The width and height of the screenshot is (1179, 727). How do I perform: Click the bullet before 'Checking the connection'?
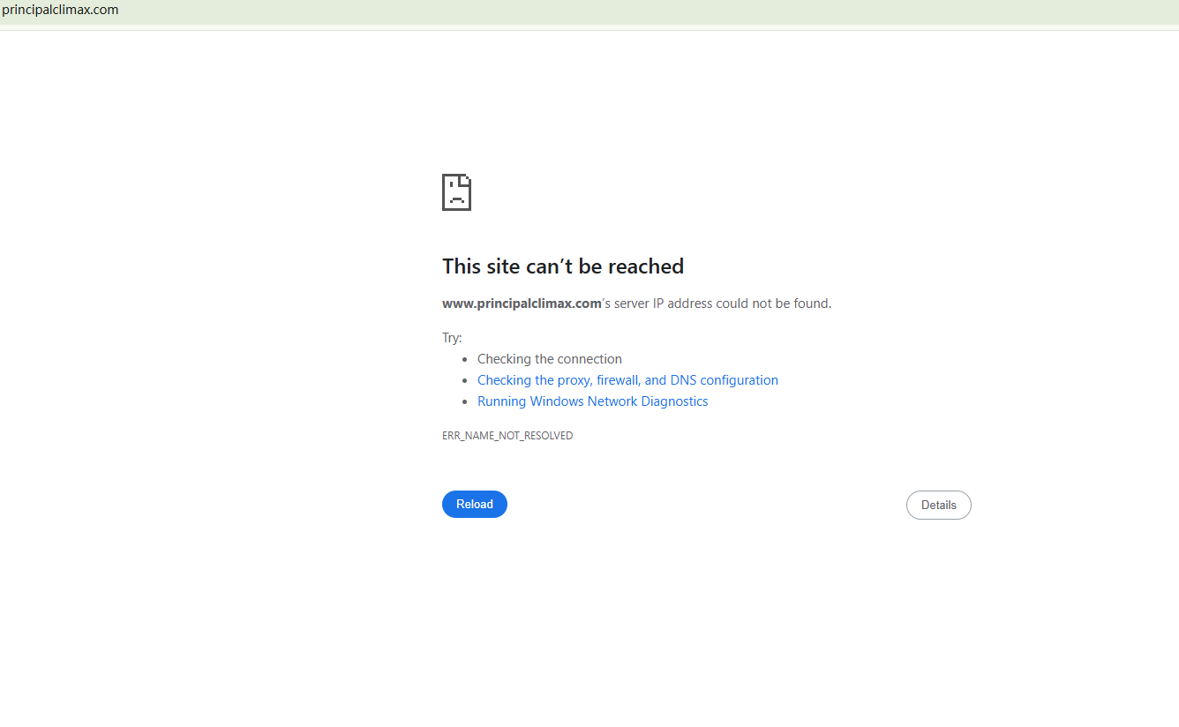[x=466, y=360]
